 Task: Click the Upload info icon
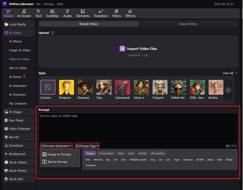[x=52, y=33]
